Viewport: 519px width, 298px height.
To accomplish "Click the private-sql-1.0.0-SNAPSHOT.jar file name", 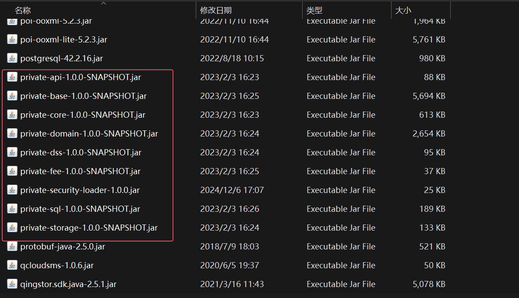I will [80, 209].
